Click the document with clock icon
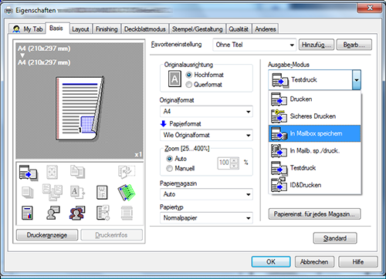The height and width of the screenshot is (279, 386). [x=103, y=213]
